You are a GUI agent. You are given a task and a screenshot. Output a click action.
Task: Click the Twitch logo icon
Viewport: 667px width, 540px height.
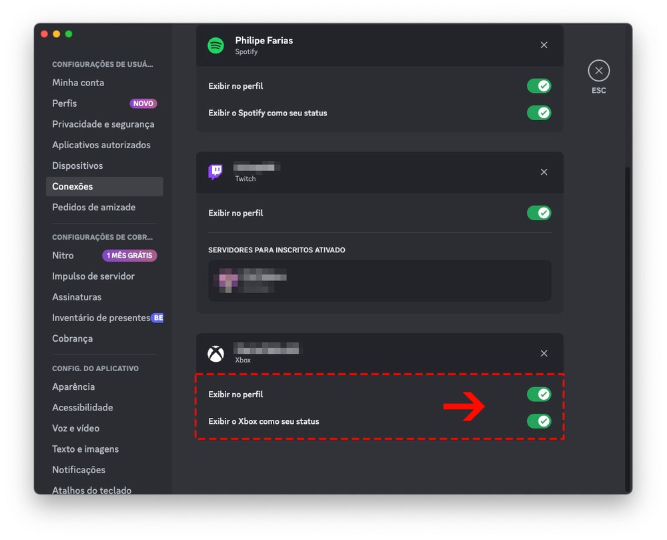coord(215,172)
